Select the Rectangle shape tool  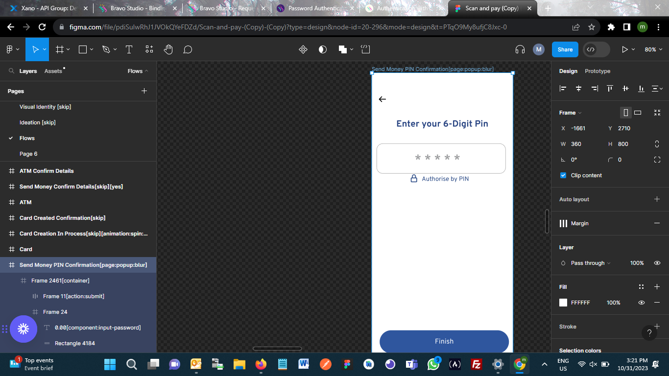pos(83,49)
